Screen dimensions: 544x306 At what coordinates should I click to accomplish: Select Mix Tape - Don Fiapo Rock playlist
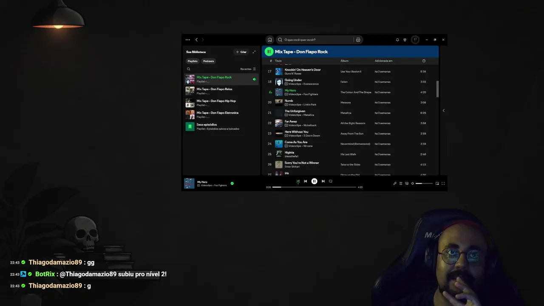click(x=221, y=79)
